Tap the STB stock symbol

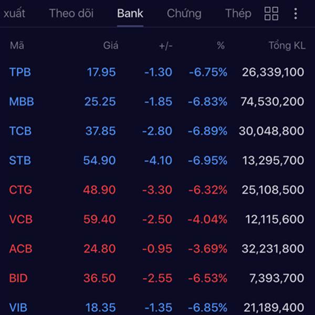[x=20, y=160]
